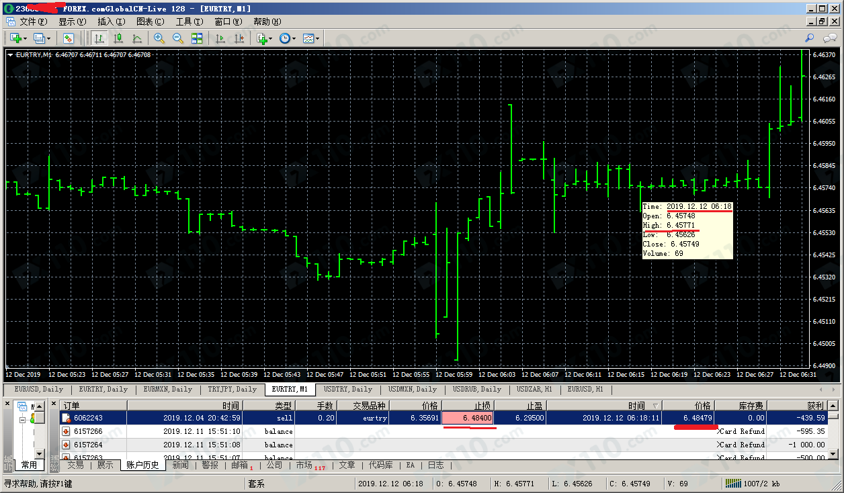Viewport: 844px width, 493px height.
Task: Click the Periods clock icon
Action: coord(284,38)
